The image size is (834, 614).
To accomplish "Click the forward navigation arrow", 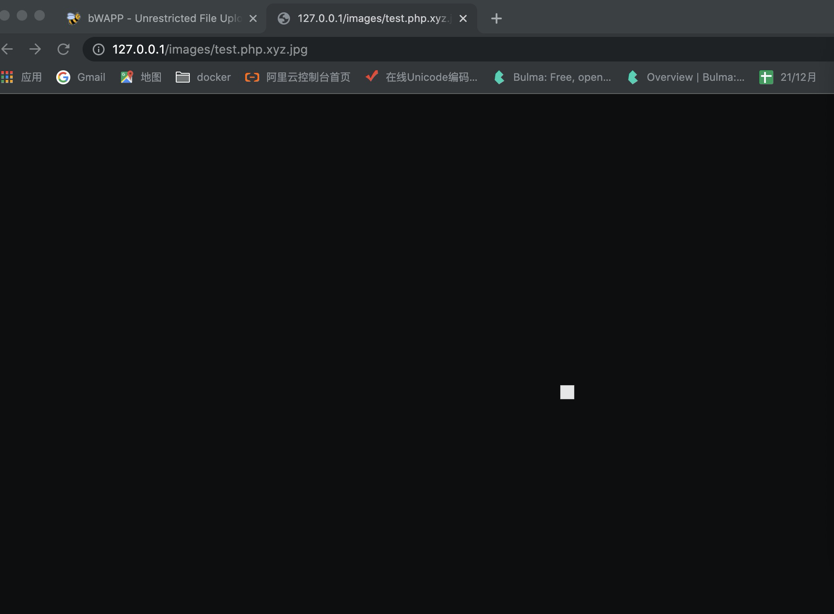I will pyautogui.click(x=35, y=49).
